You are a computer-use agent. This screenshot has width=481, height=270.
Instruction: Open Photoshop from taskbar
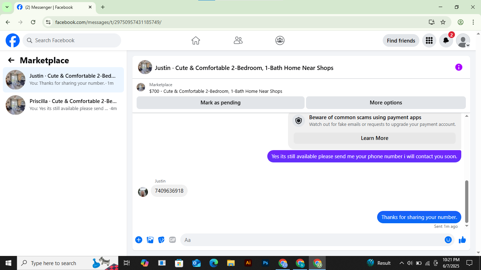[266, 263]
